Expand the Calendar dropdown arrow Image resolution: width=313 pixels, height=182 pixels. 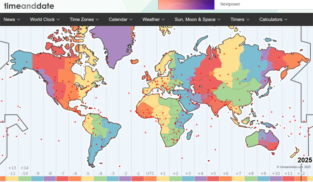click(131, 19)
